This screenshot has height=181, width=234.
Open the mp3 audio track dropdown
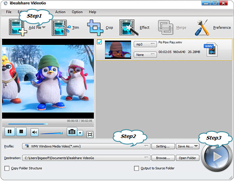(x=145, y=44)
